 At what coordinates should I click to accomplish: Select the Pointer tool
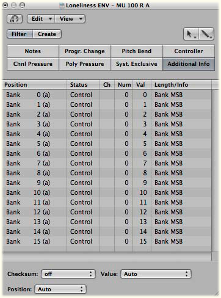click(x=191, y=34)
